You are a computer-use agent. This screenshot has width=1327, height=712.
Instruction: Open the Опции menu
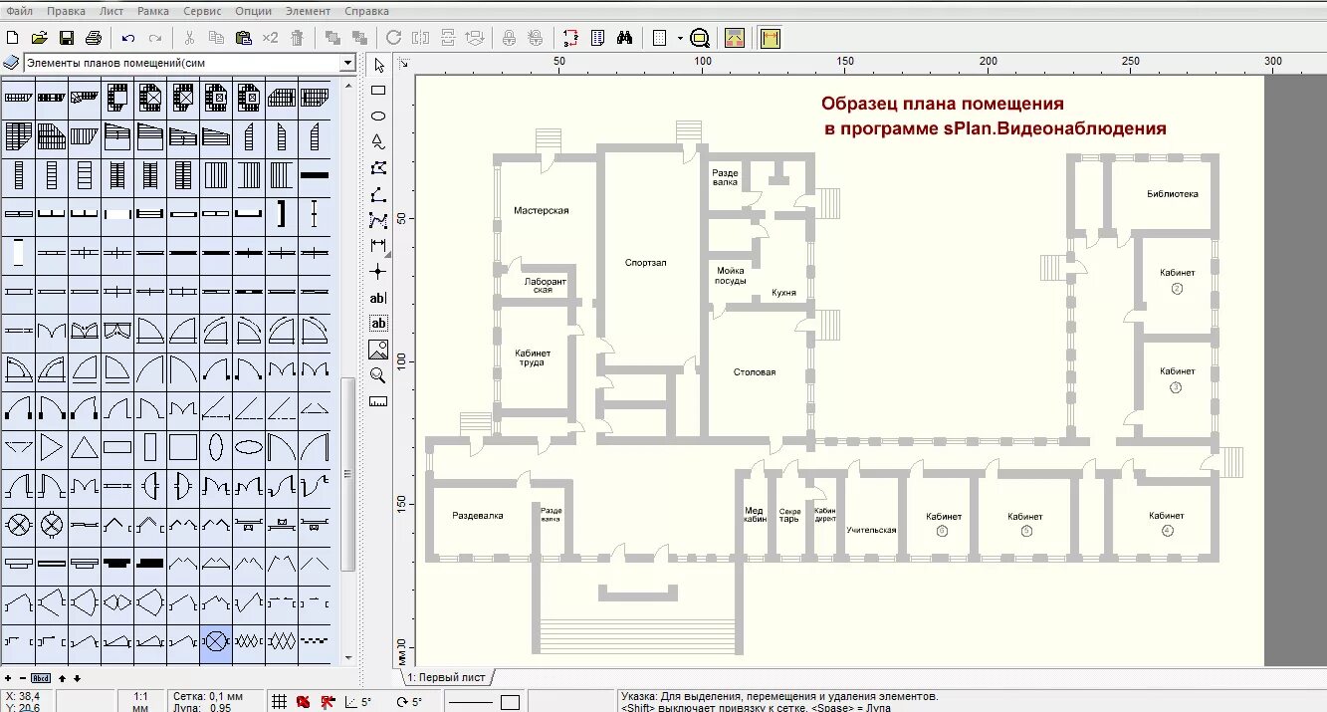(x=254, y=11)
